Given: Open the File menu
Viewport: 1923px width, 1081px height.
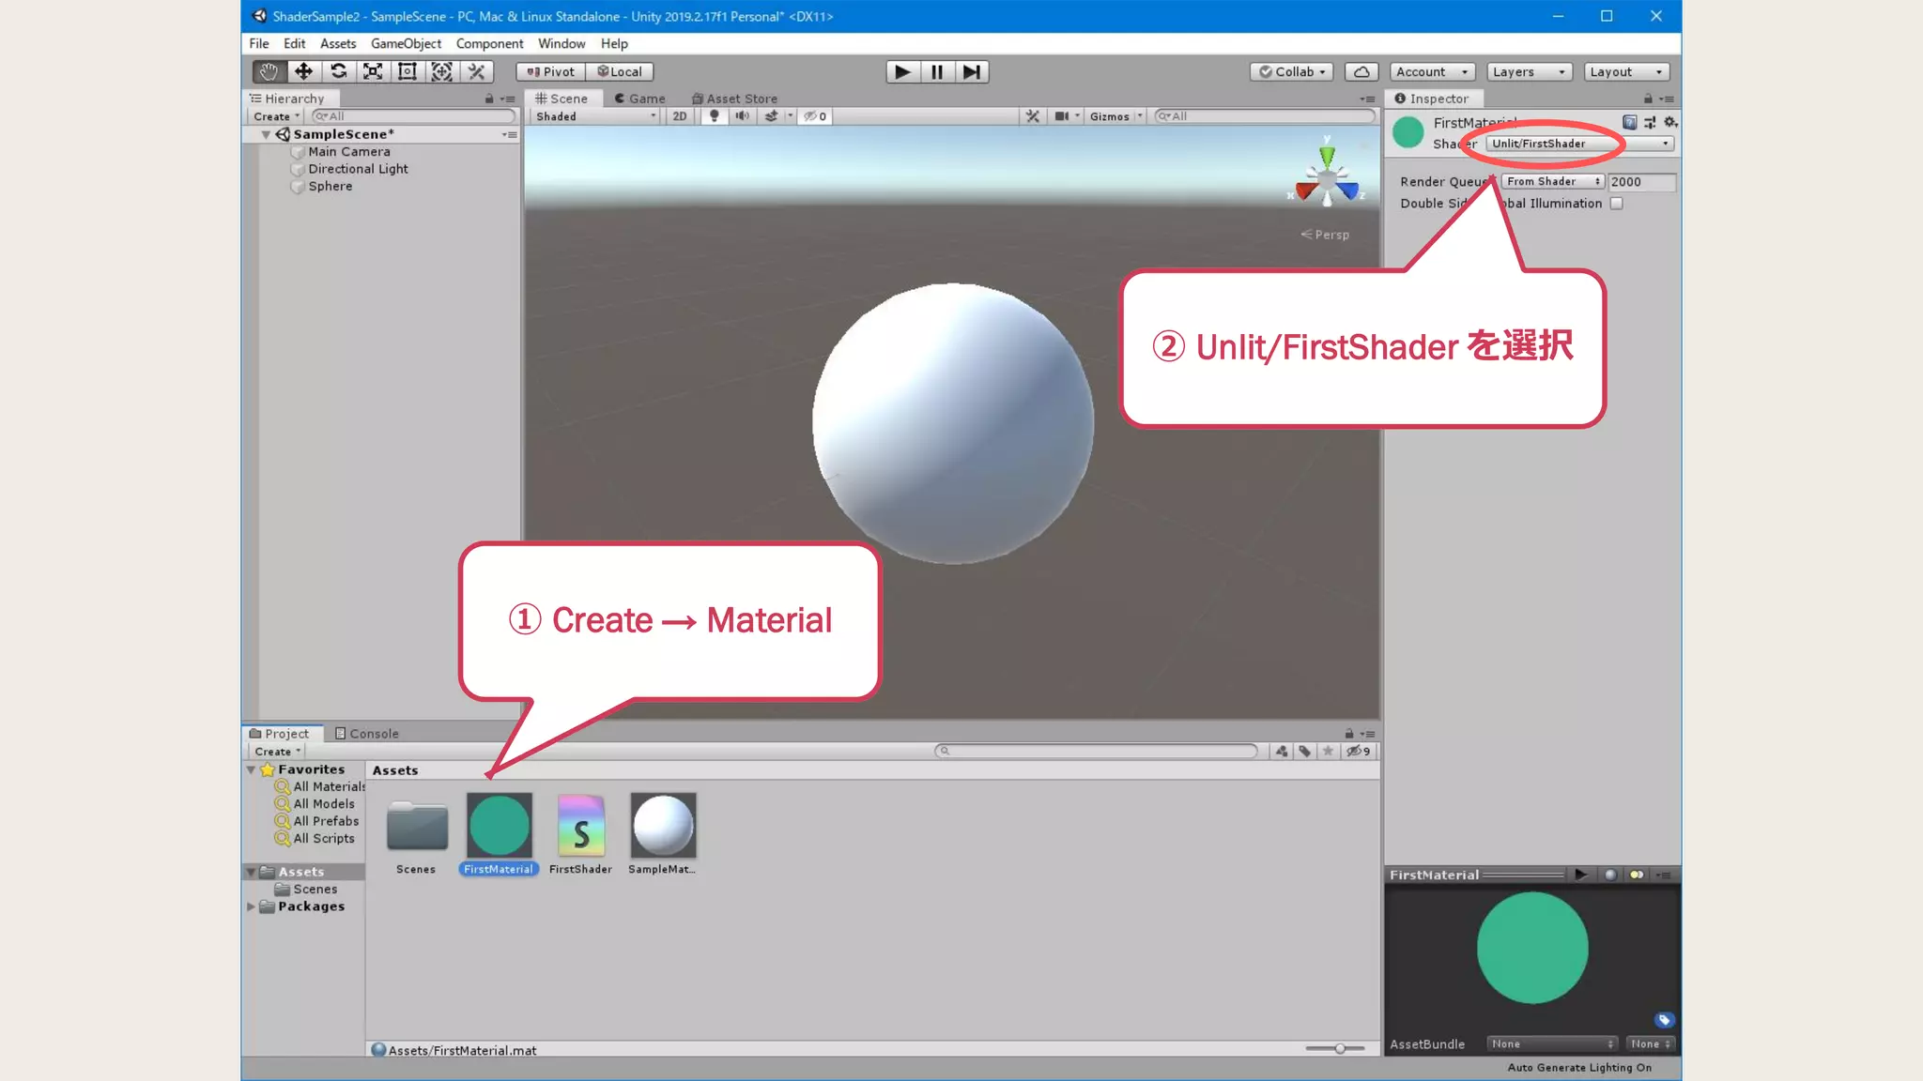Looking at the screenshot, I should pos(259,43).
